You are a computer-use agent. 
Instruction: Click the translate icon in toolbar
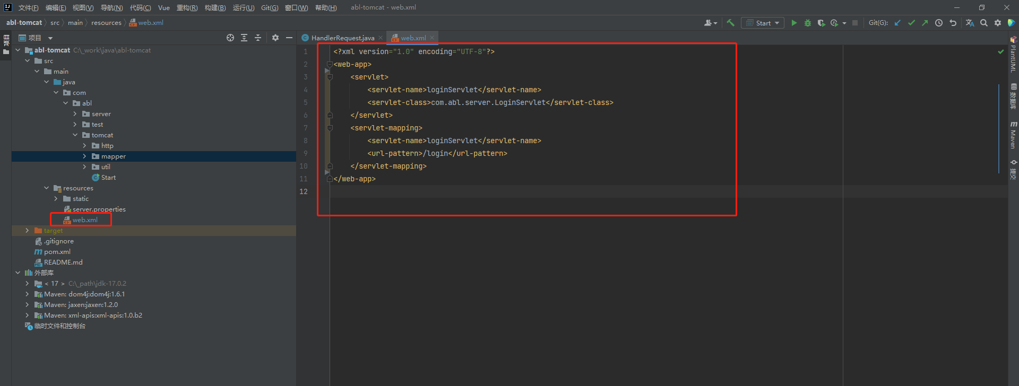(970, 23)
